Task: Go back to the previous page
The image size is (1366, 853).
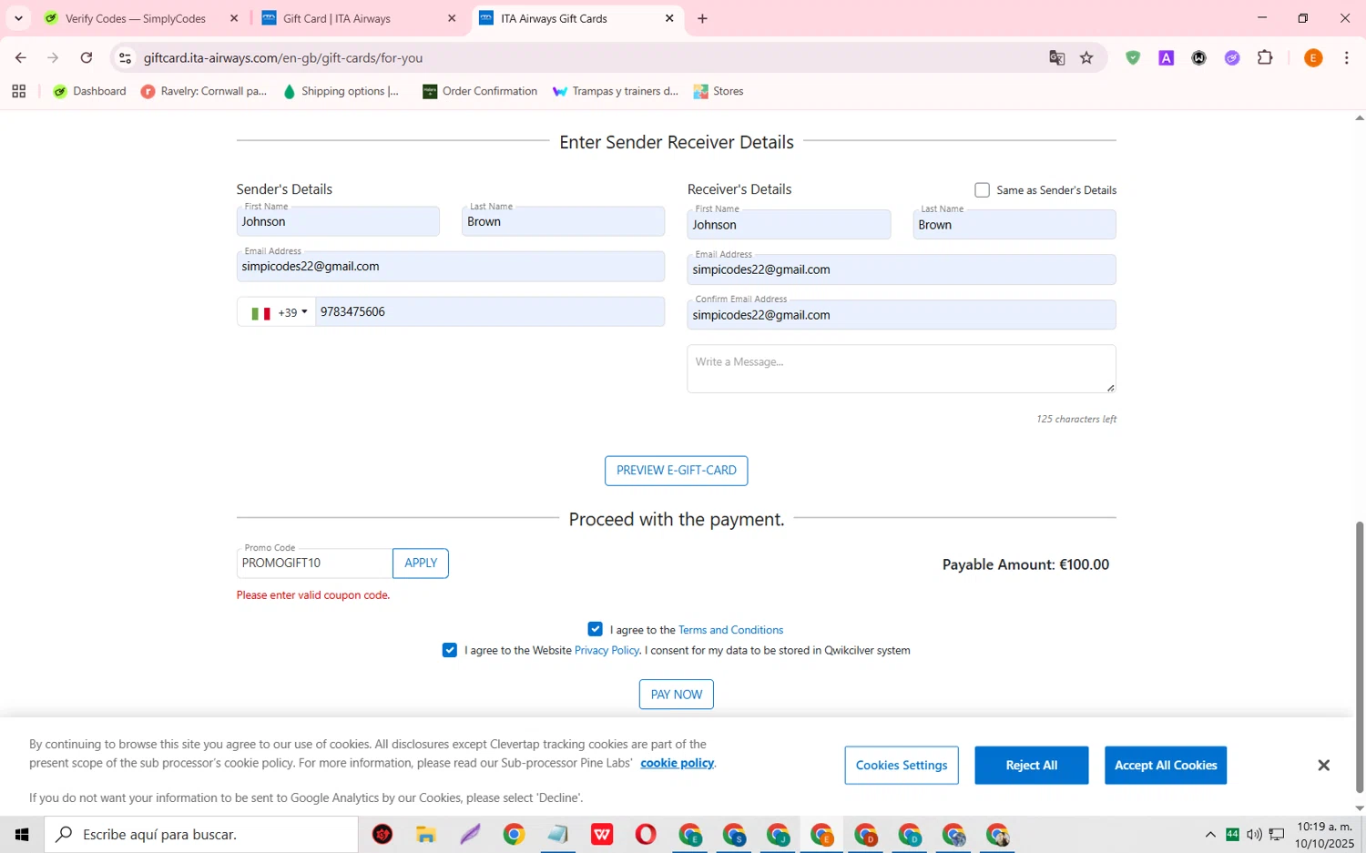Action: tap(20, 58)
